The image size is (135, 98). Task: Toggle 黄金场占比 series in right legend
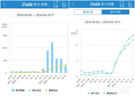click(x=110, y=93)
